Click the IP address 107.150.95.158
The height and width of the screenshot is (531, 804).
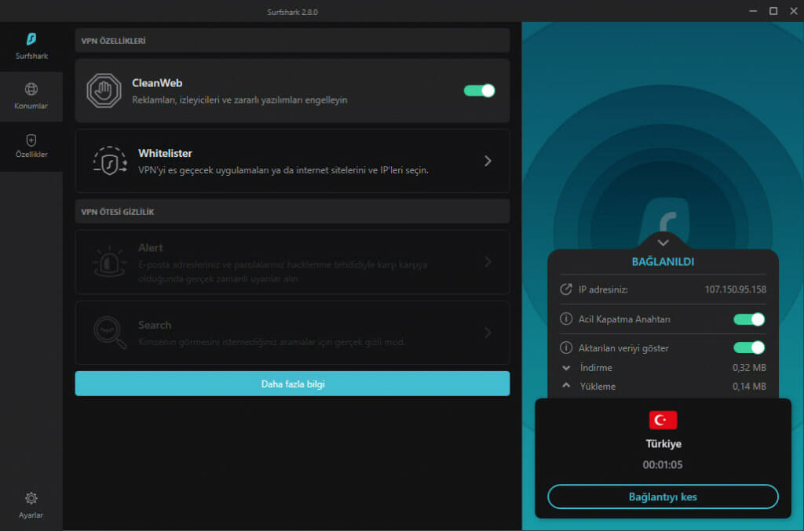[735, 289]
